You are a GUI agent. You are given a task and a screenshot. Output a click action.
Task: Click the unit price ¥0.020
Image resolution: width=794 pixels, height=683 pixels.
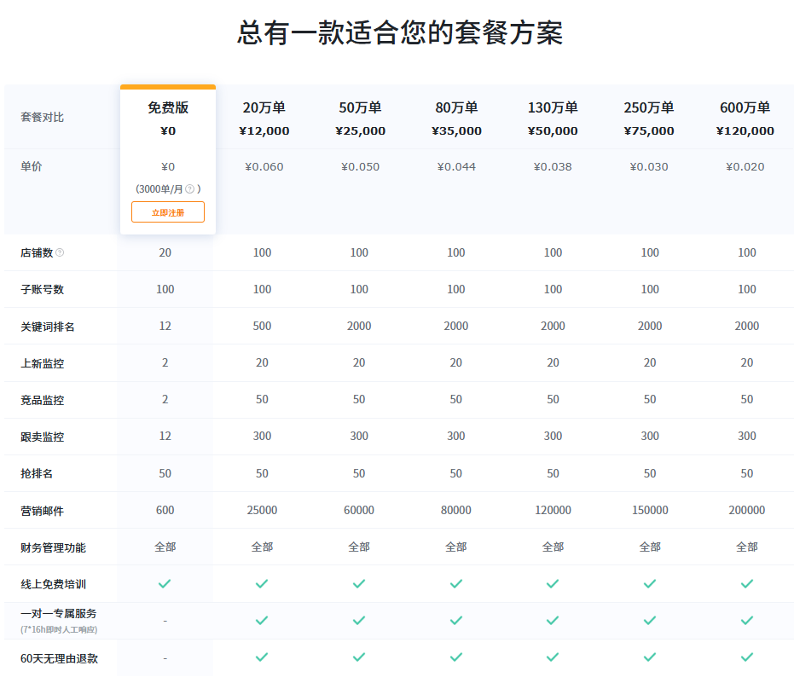tap(745, 166)
